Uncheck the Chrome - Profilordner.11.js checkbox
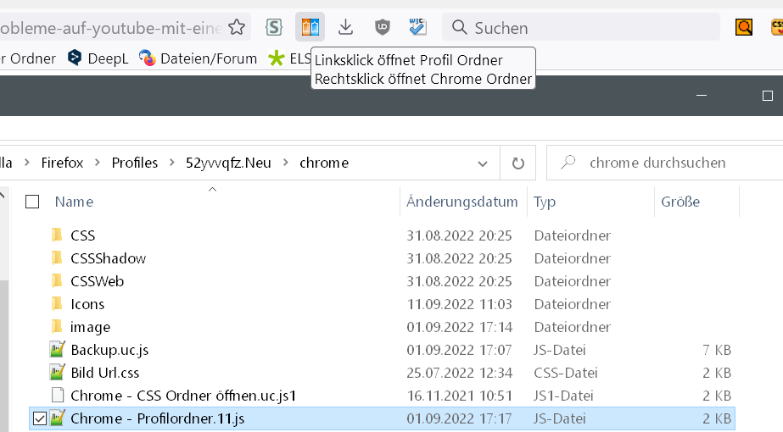Viewport: 783px width, 432px height. pos(39,418)
